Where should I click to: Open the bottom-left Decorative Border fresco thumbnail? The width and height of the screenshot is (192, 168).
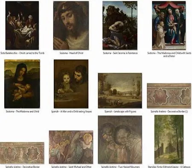pyautogui.click(x=22, y=153)
